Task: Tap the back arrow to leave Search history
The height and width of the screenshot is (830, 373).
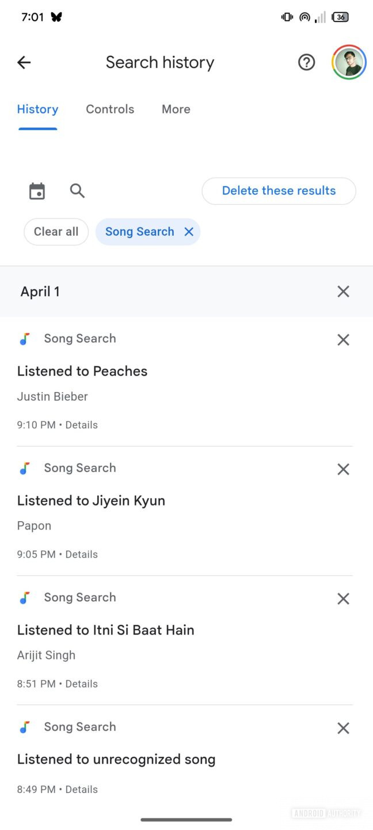Action: point(24,62)
